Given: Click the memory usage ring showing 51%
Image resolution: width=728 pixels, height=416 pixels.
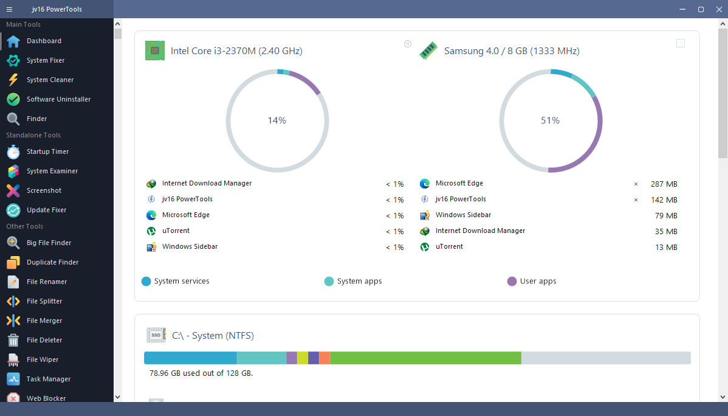Looking at the screenshot, I should click(x=551, y=120).
